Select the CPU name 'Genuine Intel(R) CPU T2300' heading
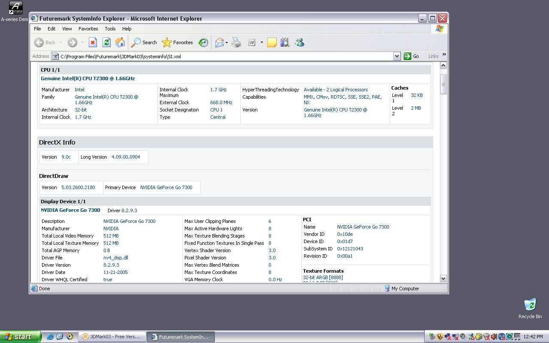The image size is (549, 343). [x=87, y=78]
